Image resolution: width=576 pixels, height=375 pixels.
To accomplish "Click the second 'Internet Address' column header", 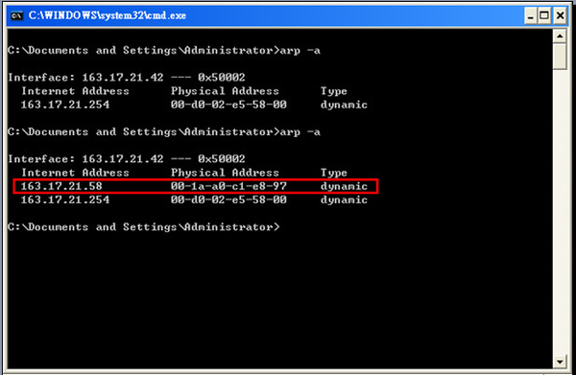I will click(x=75, y=173).
